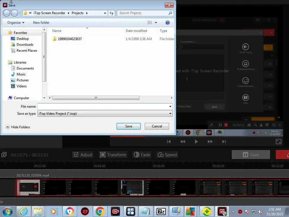This screenshot has width=289, height=217.
Task: Click timeline ruler at 00:04.00
Action: click(x=100, y=166)
